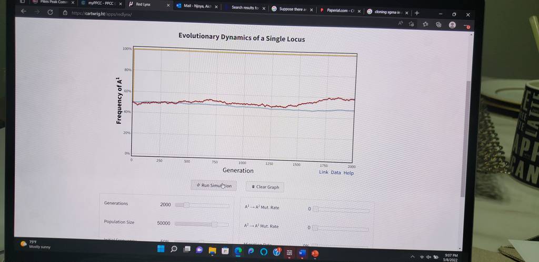The width and height of the screenshot is (539, 262).
Task: Click the Generations slider handle
Action: tap(186, 205)
